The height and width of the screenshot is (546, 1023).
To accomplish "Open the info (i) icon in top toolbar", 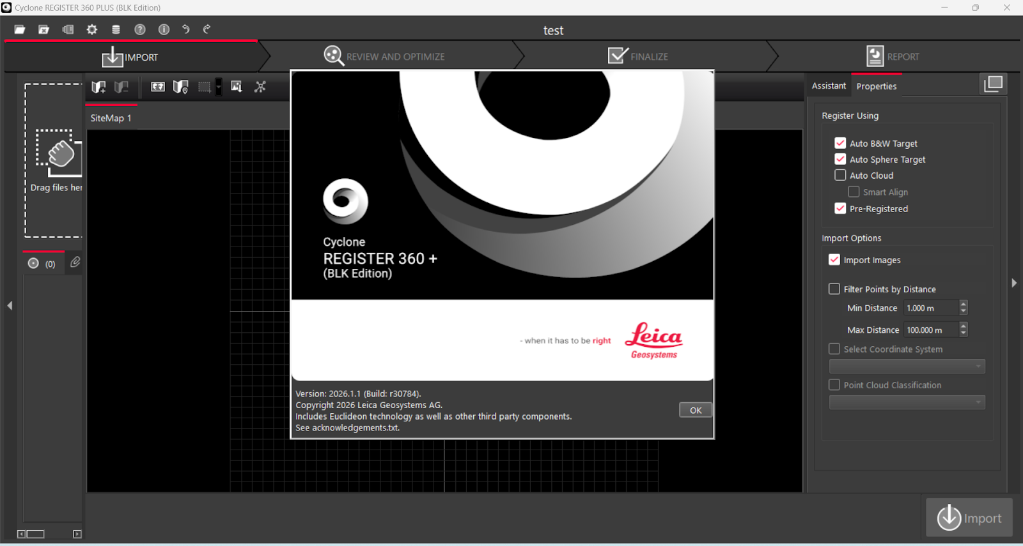I will tap(164, 29).
